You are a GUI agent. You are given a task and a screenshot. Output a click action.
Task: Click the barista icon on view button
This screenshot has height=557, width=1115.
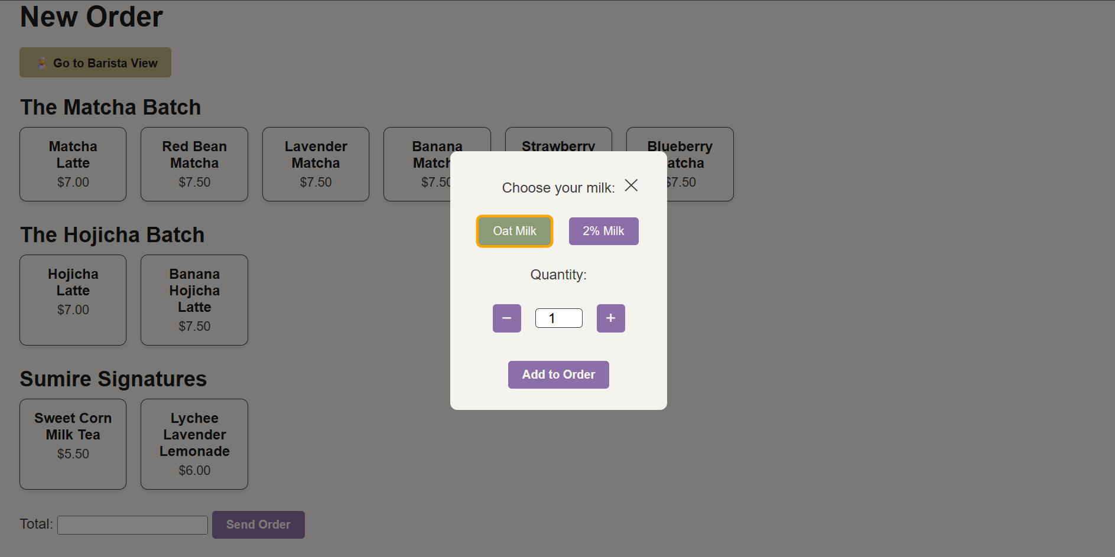(41, 63)
